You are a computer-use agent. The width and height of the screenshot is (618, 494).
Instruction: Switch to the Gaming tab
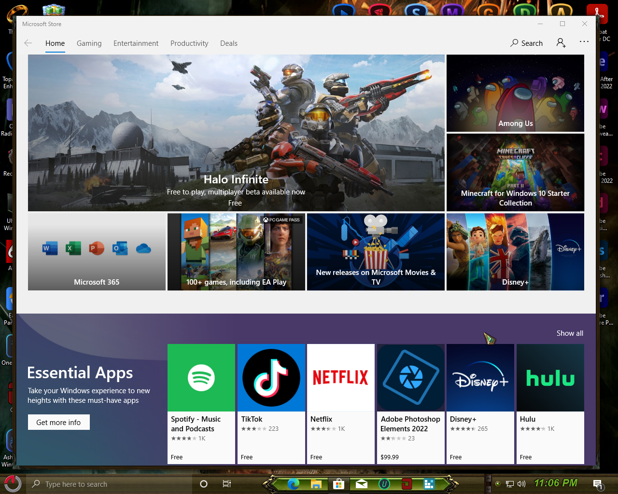pyautogui.click(x=89, y=43)
